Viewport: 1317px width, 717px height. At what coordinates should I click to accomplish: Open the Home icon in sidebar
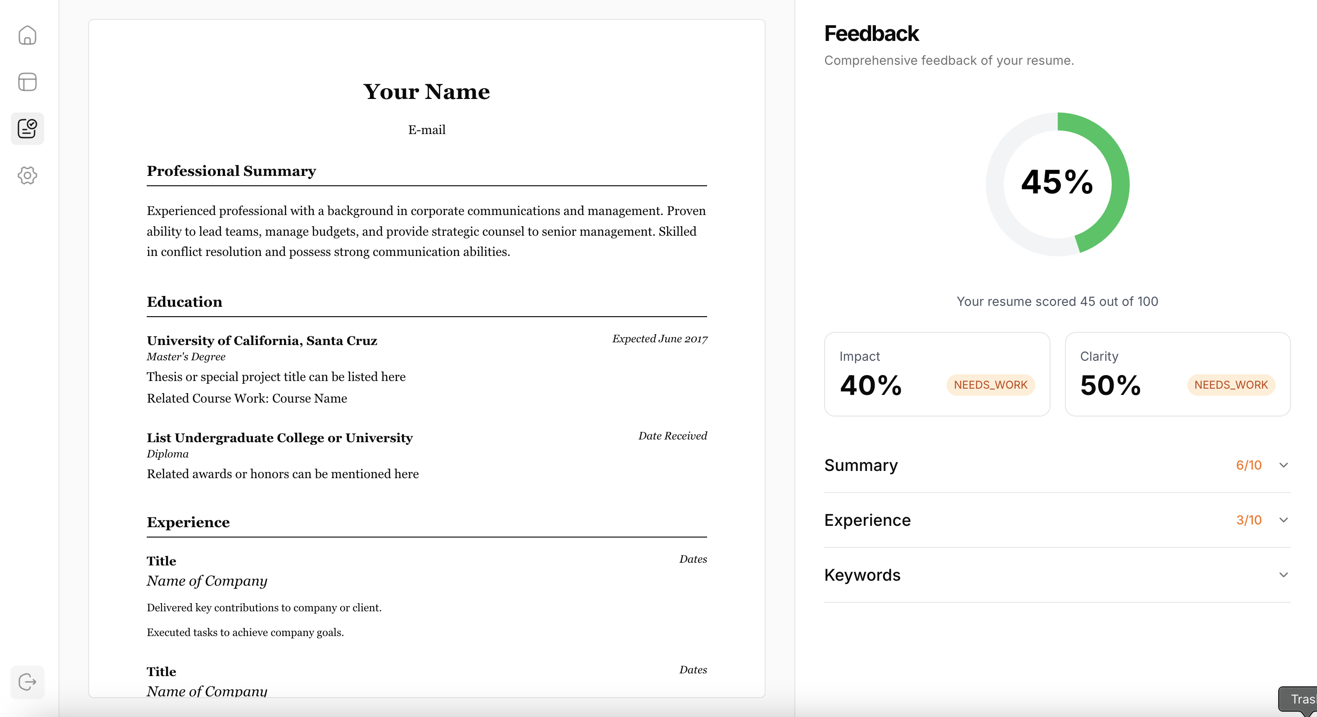pos(27,35)
